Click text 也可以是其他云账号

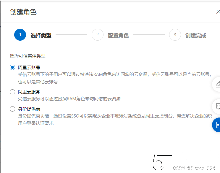38,82
